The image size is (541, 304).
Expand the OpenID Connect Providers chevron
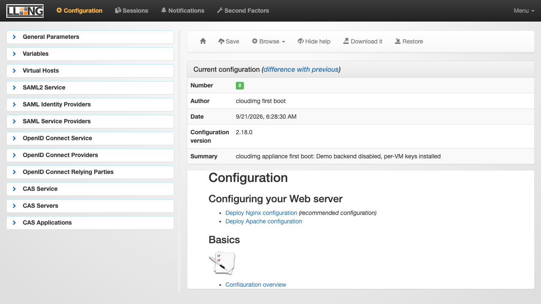(x=14, y=155)
